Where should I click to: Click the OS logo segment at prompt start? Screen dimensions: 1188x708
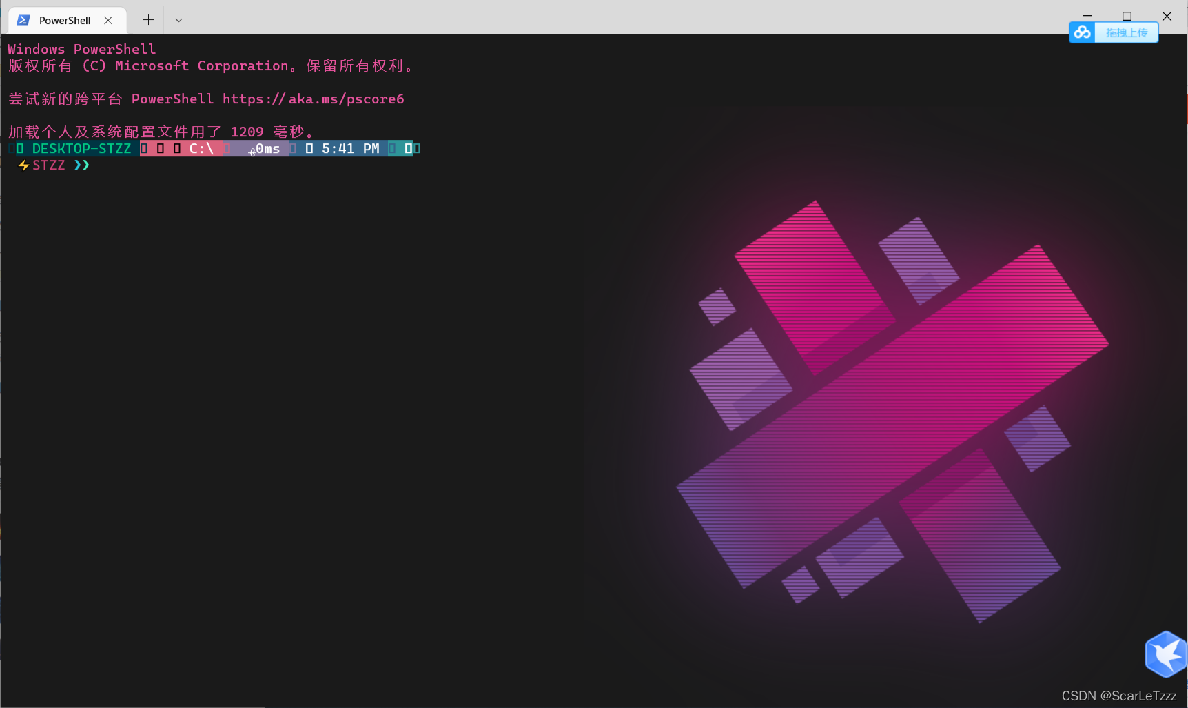pyautogui.click(x=19, y=148)
